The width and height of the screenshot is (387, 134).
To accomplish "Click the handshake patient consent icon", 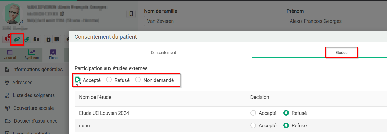I will (x=16, y=39).
